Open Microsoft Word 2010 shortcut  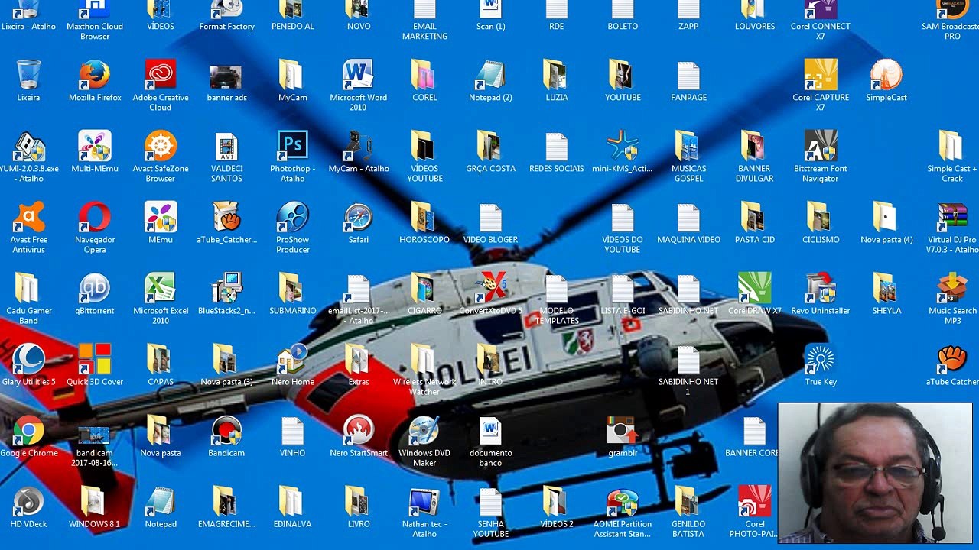[x=358, y=76]
